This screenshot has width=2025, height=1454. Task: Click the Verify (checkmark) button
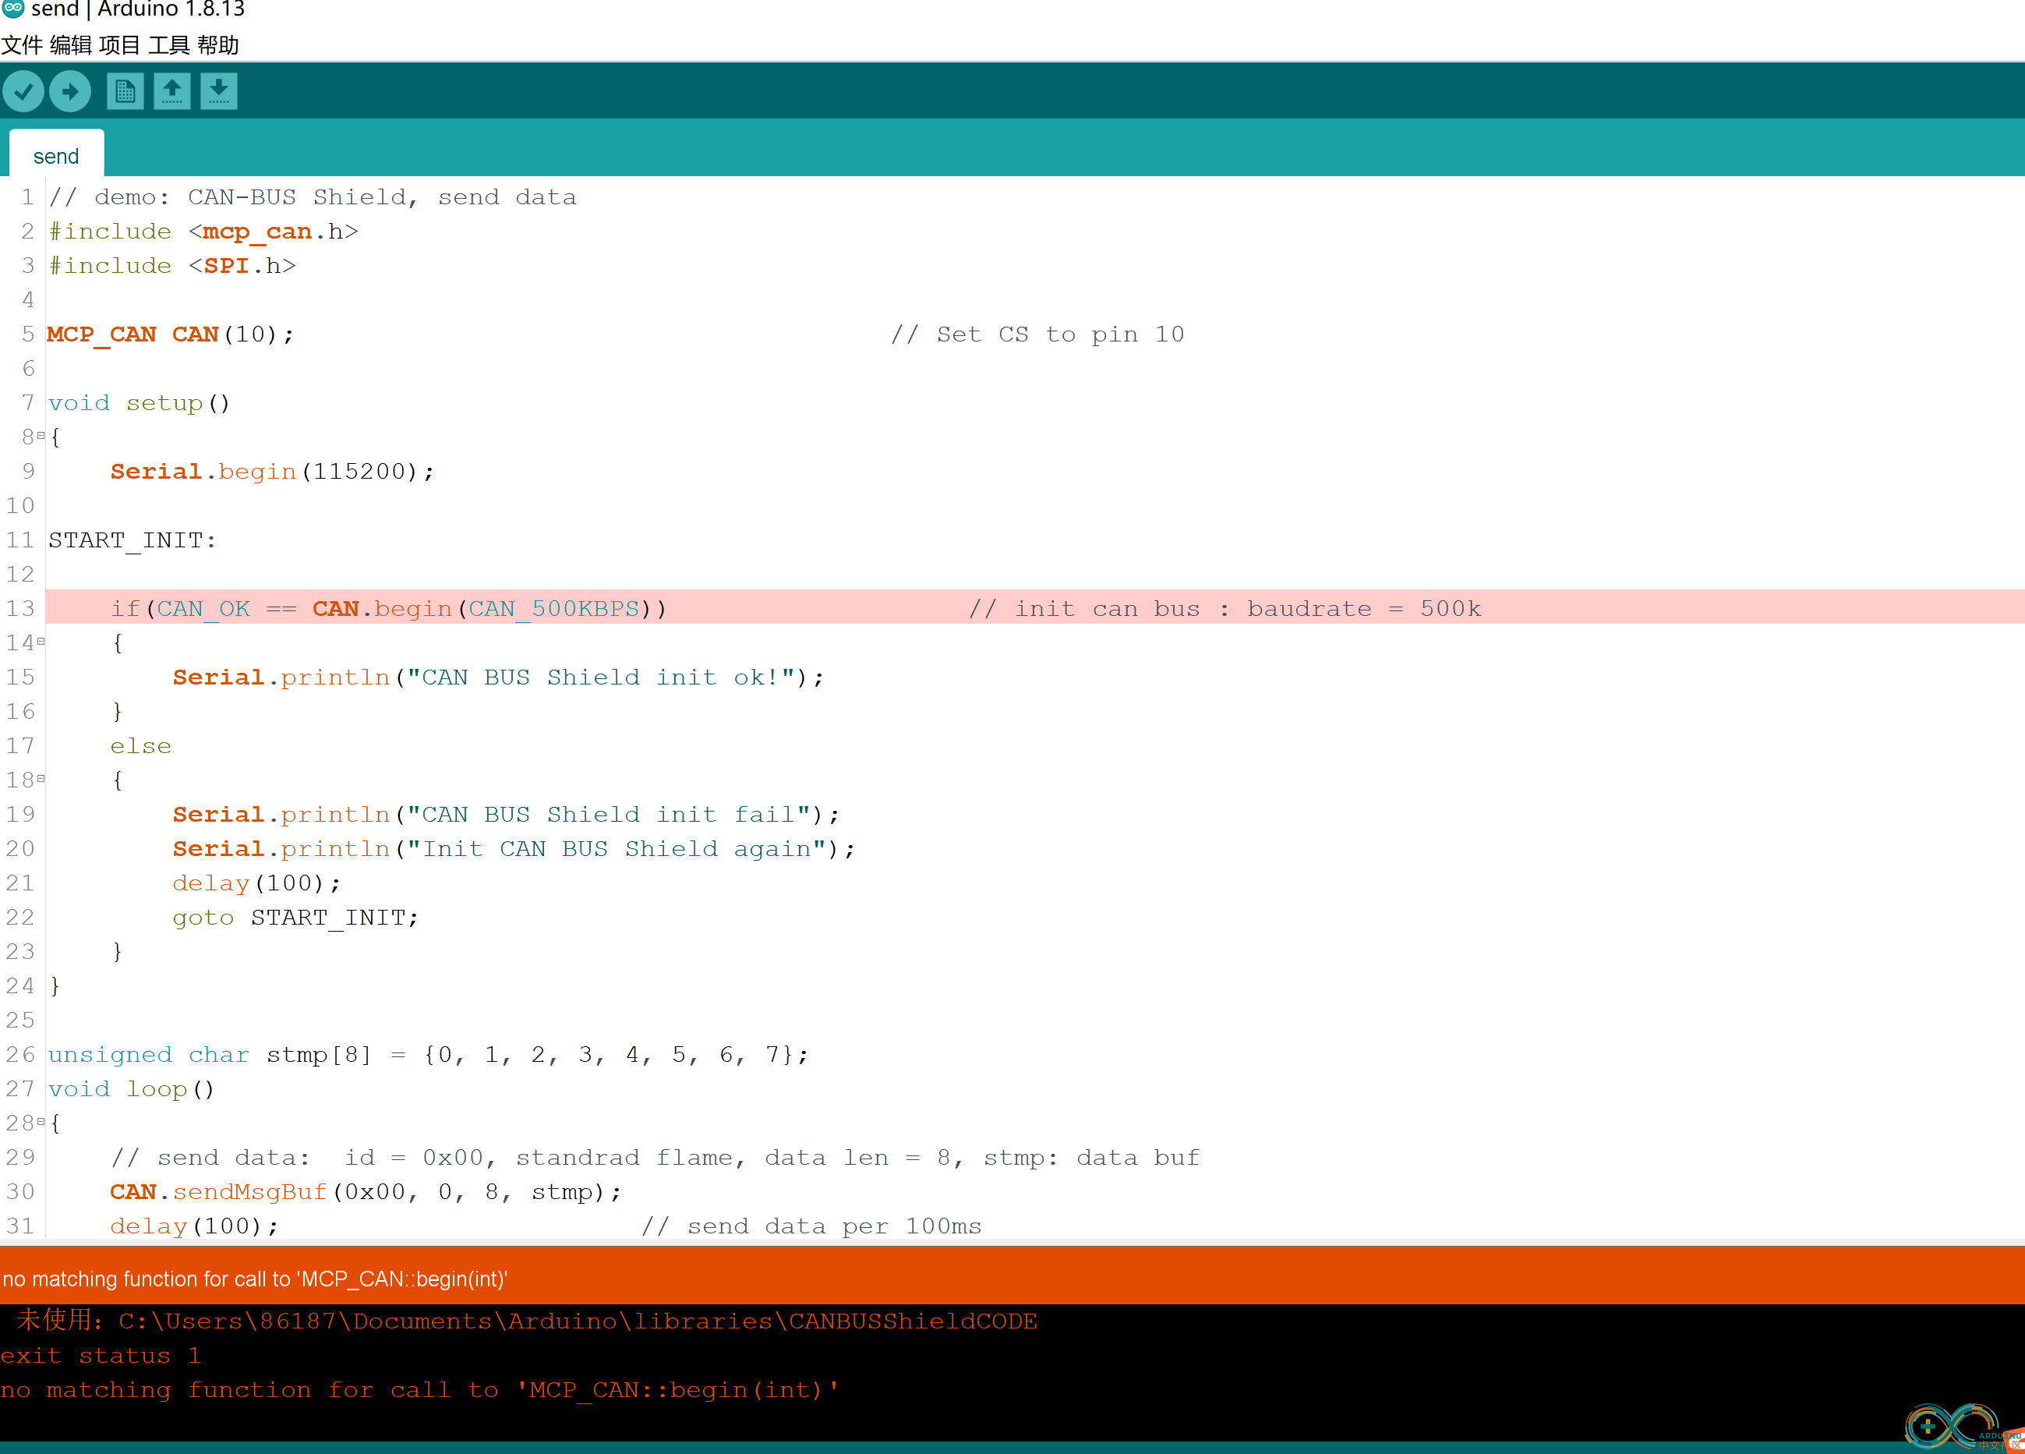(x=24, y=91)
